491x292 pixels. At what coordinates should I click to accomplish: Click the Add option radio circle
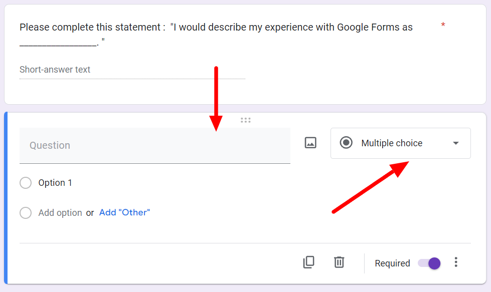pyautogui.click(x=26, y=213)
